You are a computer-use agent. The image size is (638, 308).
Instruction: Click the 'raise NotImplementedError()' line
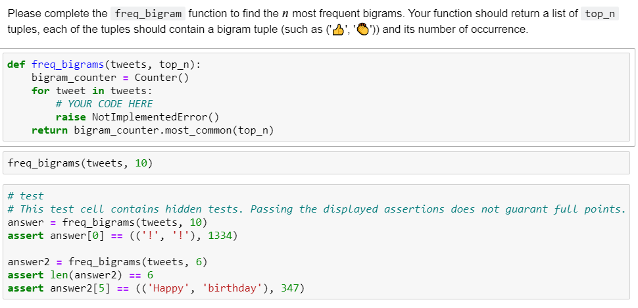point(137,117)
